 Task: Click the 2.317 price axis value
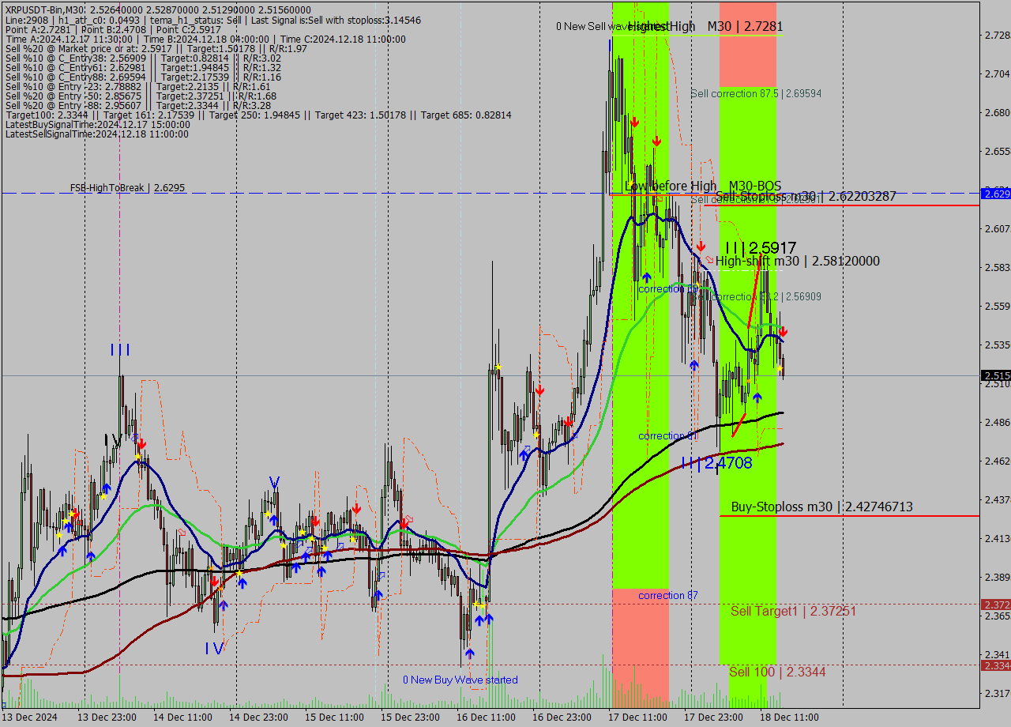[997, 694]
